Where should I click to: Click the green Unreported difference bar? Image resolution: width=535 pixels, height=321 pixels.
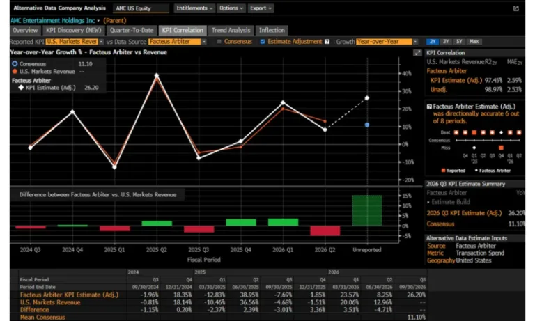pyautogui.click(x=367, y=210)
